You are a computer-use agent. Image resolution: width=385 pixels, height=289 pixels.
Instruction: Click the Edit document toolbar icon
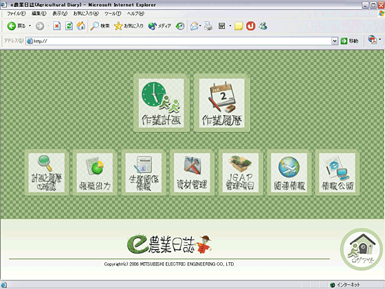tap(221, 26)
